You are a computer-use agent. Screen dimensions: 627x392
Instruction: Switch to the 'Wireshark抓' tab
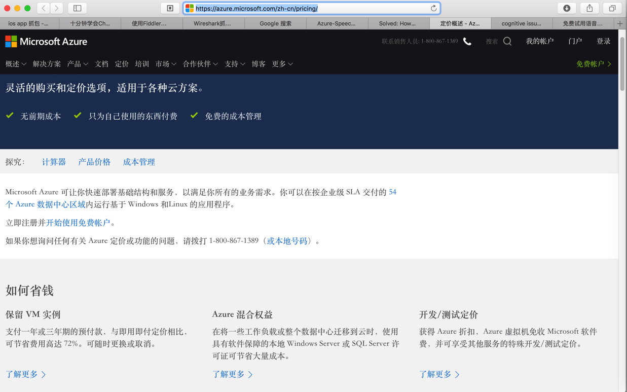212,23
